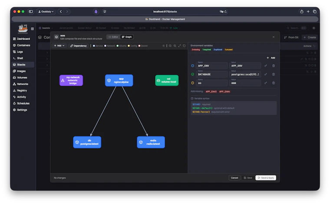The image size is (330, 204).
Task: Click the postgres value field
Action: 245,75
